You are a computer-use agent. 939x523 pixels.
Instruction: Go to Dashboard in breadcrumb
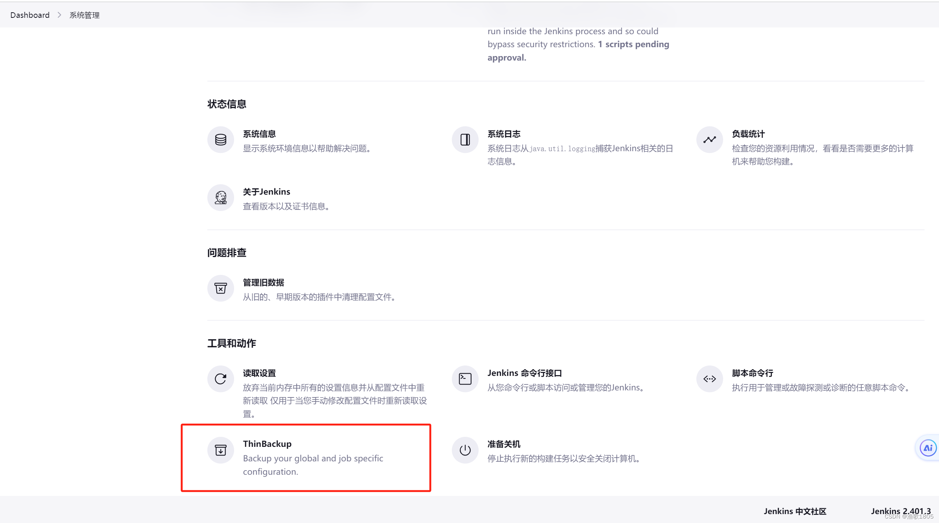point(30,15)
